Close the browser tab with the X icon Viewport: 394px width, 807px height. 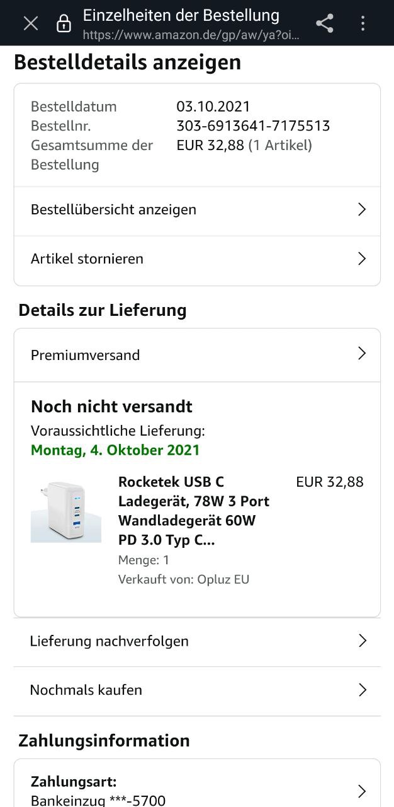[x=31, y=23]
